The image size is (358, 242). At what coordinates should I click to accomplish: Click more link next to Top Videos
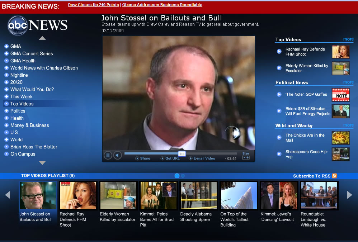(x=348, y=39)
